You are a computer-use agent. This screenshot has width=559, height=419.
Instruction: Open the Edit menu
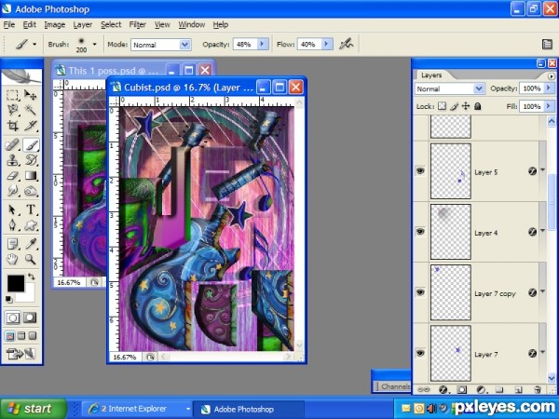click(30, 24)
